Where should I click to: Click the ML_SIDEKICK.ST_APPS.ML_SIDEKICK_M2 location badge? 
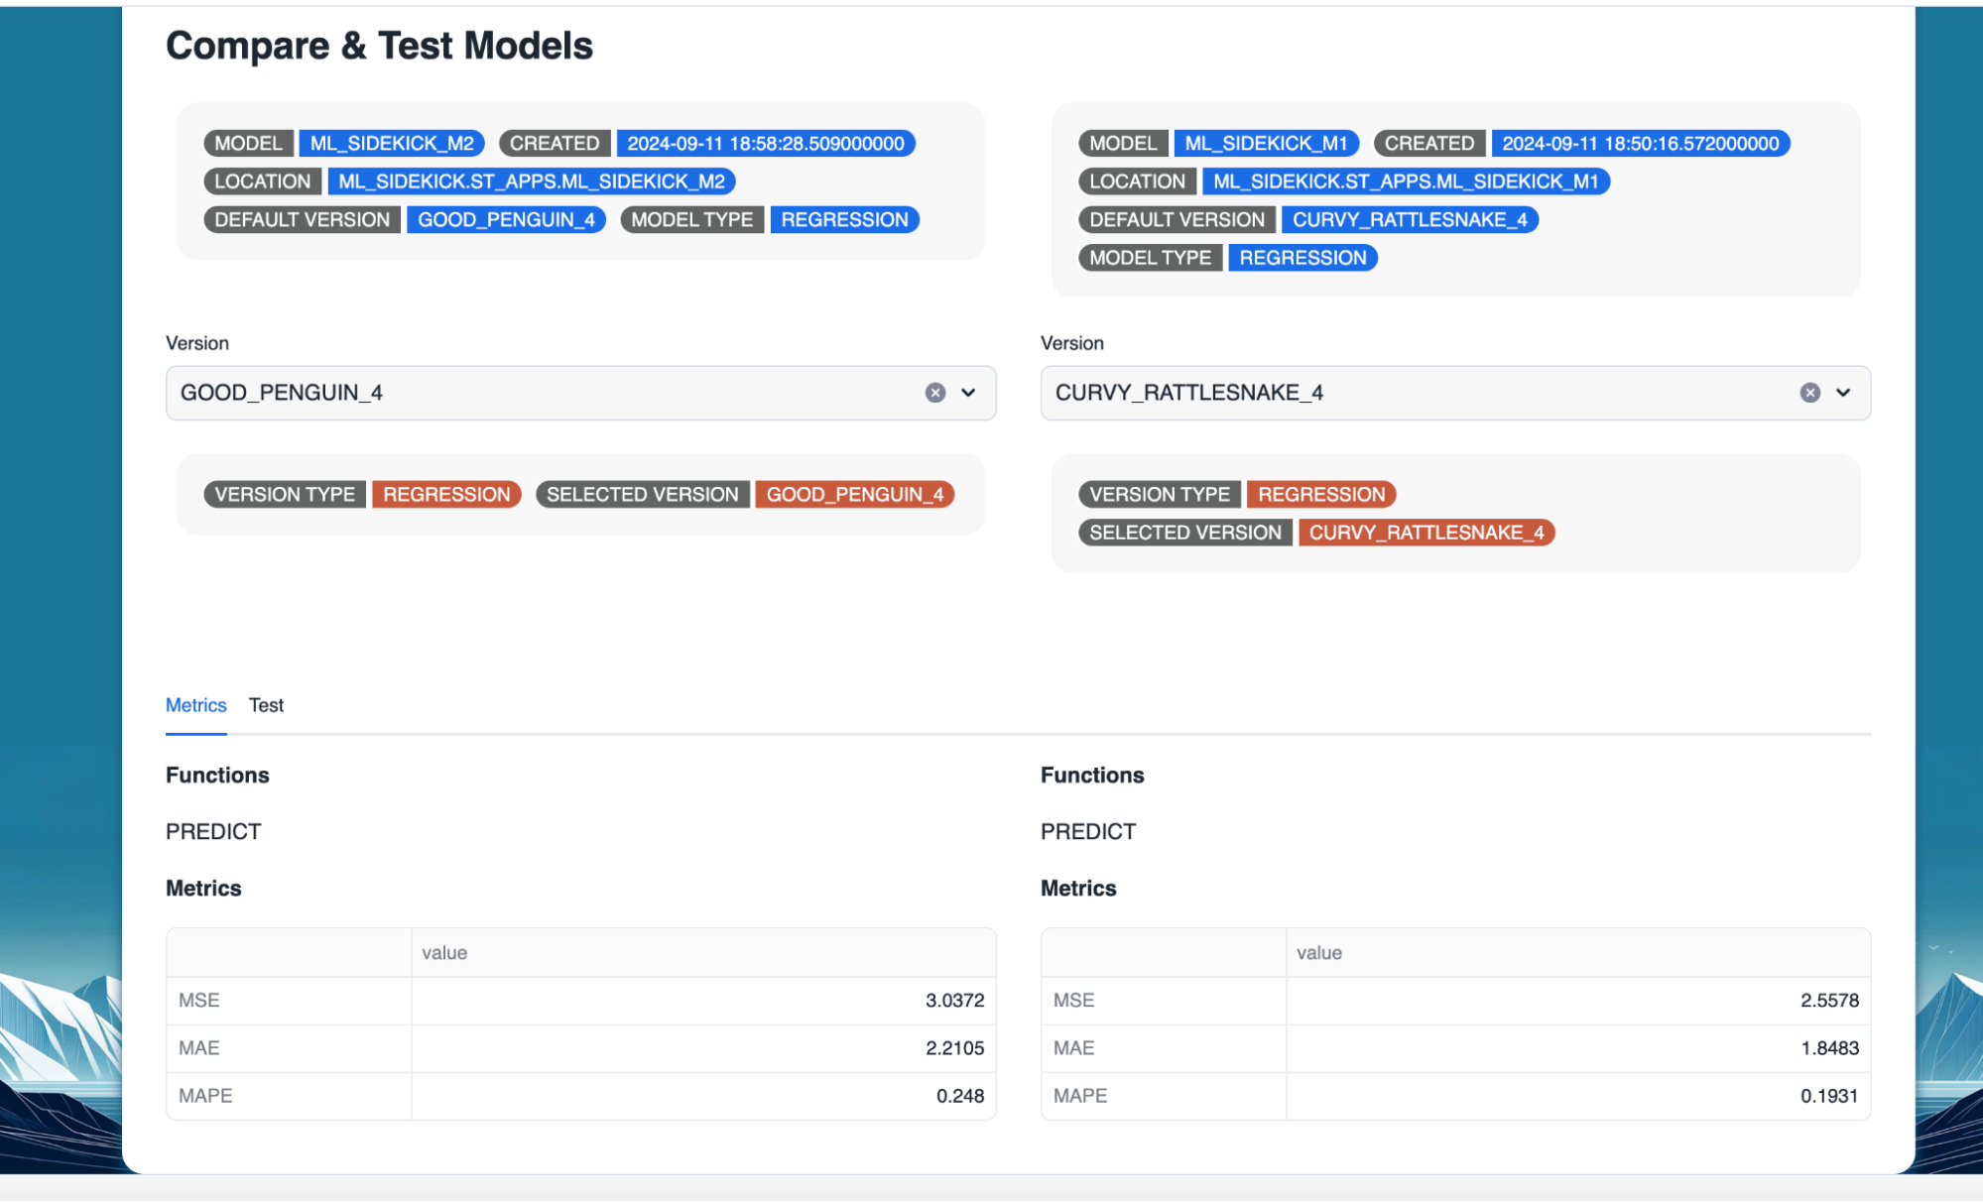532,181
